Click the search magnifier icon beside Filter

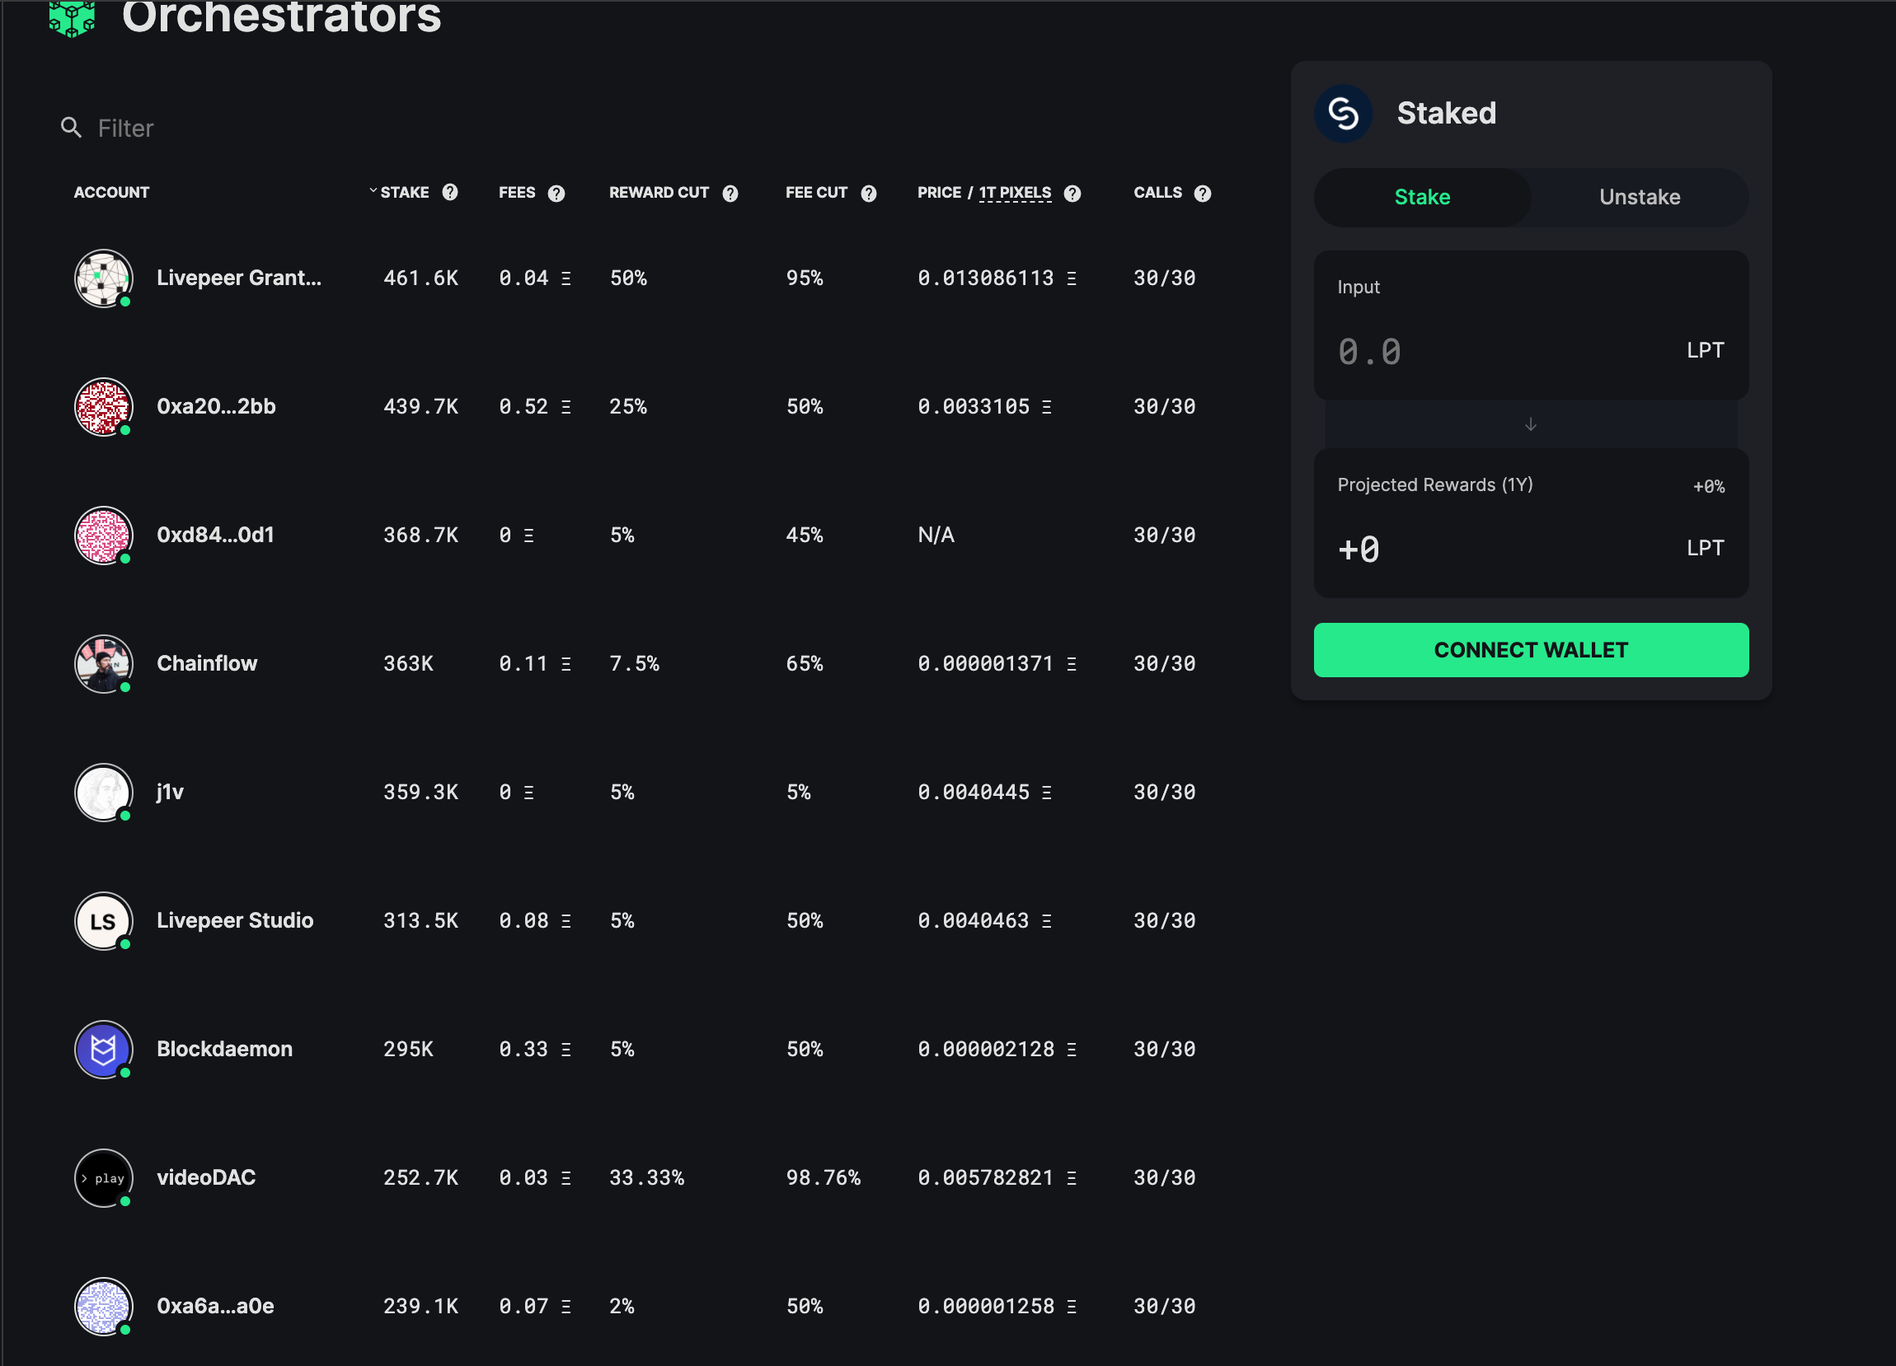tap(72, 128)
